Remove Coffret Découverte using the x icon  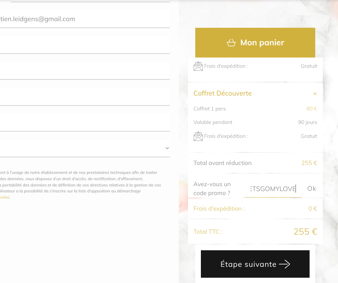(315, 94)
